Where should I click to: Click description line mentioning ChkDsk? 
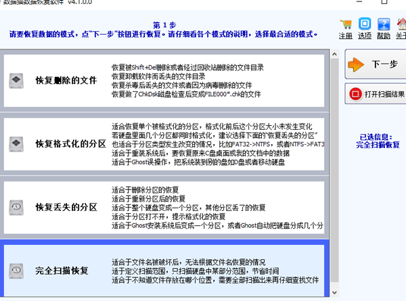tap(186, 94)
